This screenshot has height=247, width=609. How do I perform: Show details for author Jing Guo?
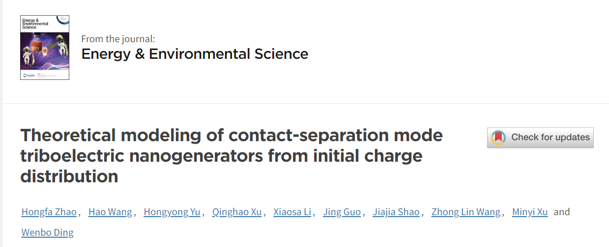(x=342, y=212)
